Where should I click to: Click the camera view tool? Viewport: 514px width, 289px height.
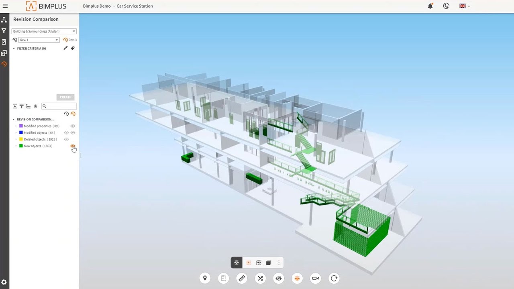[x=316, y=278]
